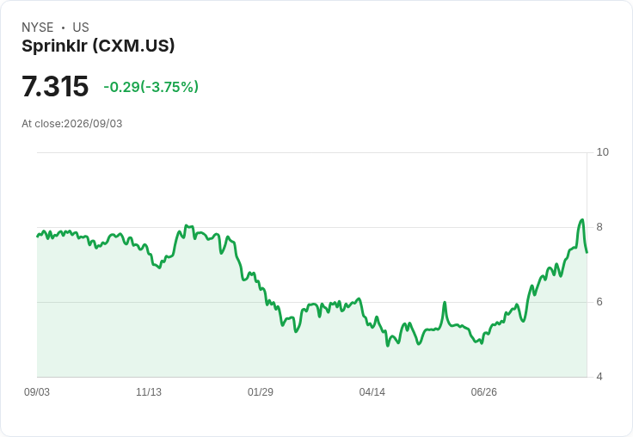The image size is (633, 437).
Task: Click the 06/26 x-axis date label
Action: (483, 391)
